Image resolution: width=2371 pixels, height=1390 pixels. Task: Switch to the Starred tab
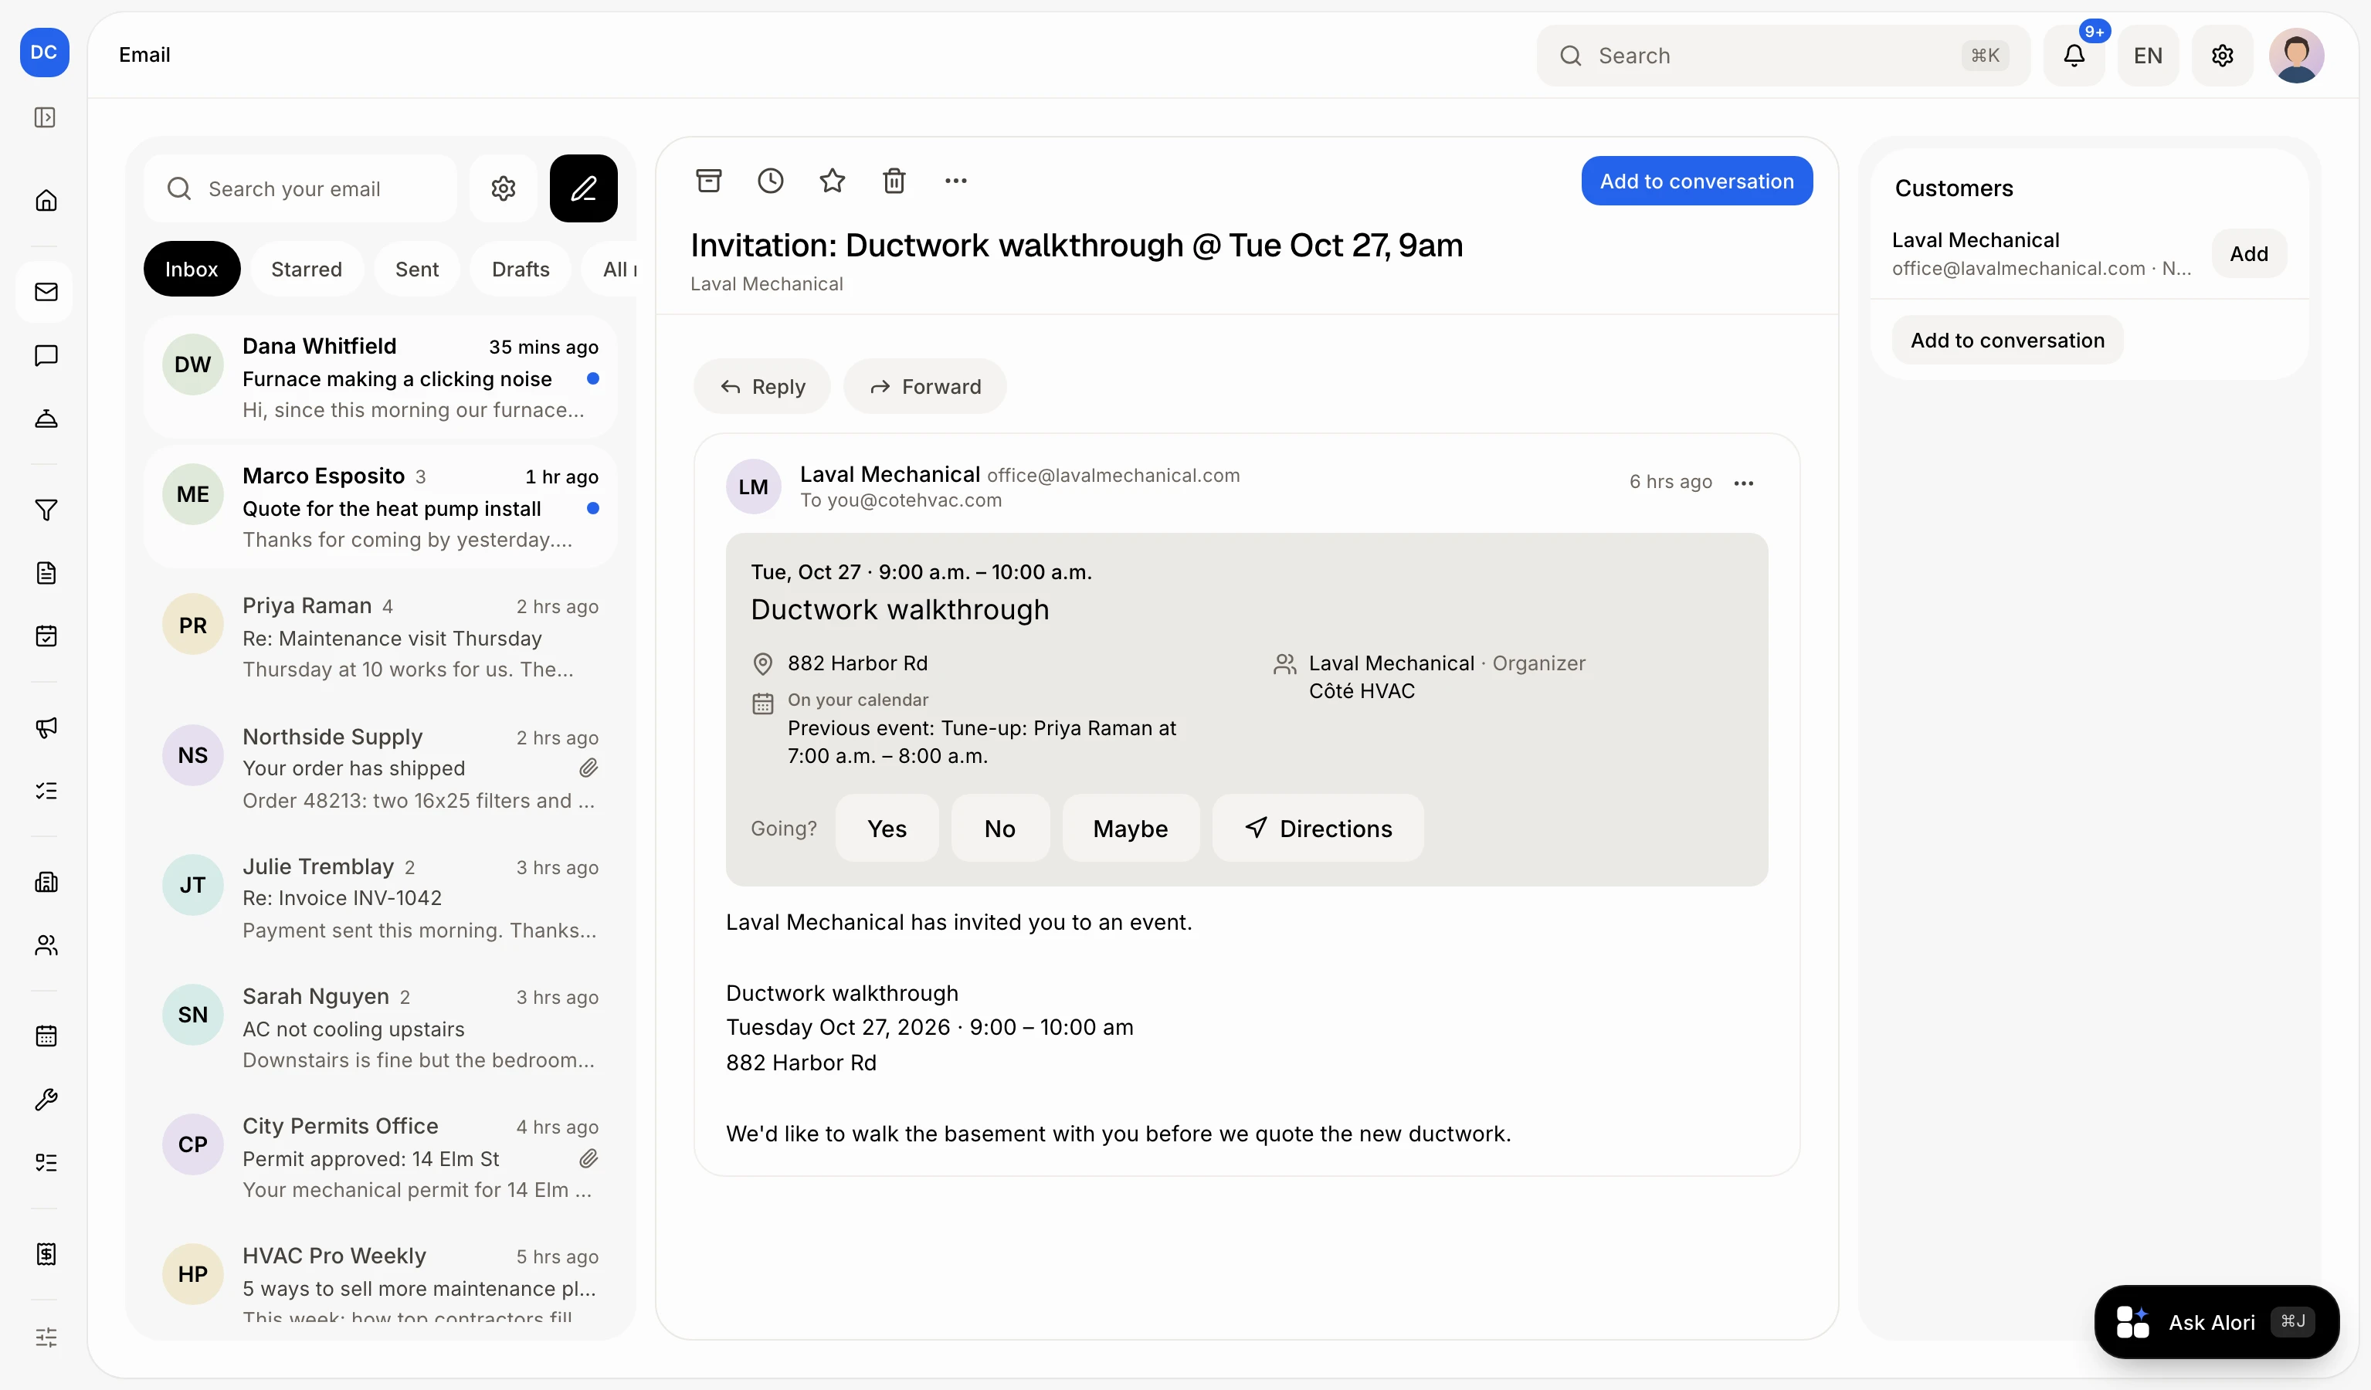click(306, 269)
